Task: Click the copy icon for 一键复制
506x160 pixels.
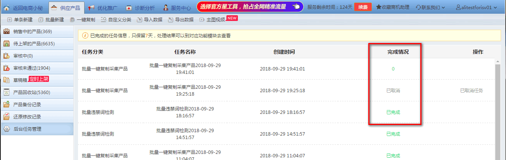Action: pos(73,20)
